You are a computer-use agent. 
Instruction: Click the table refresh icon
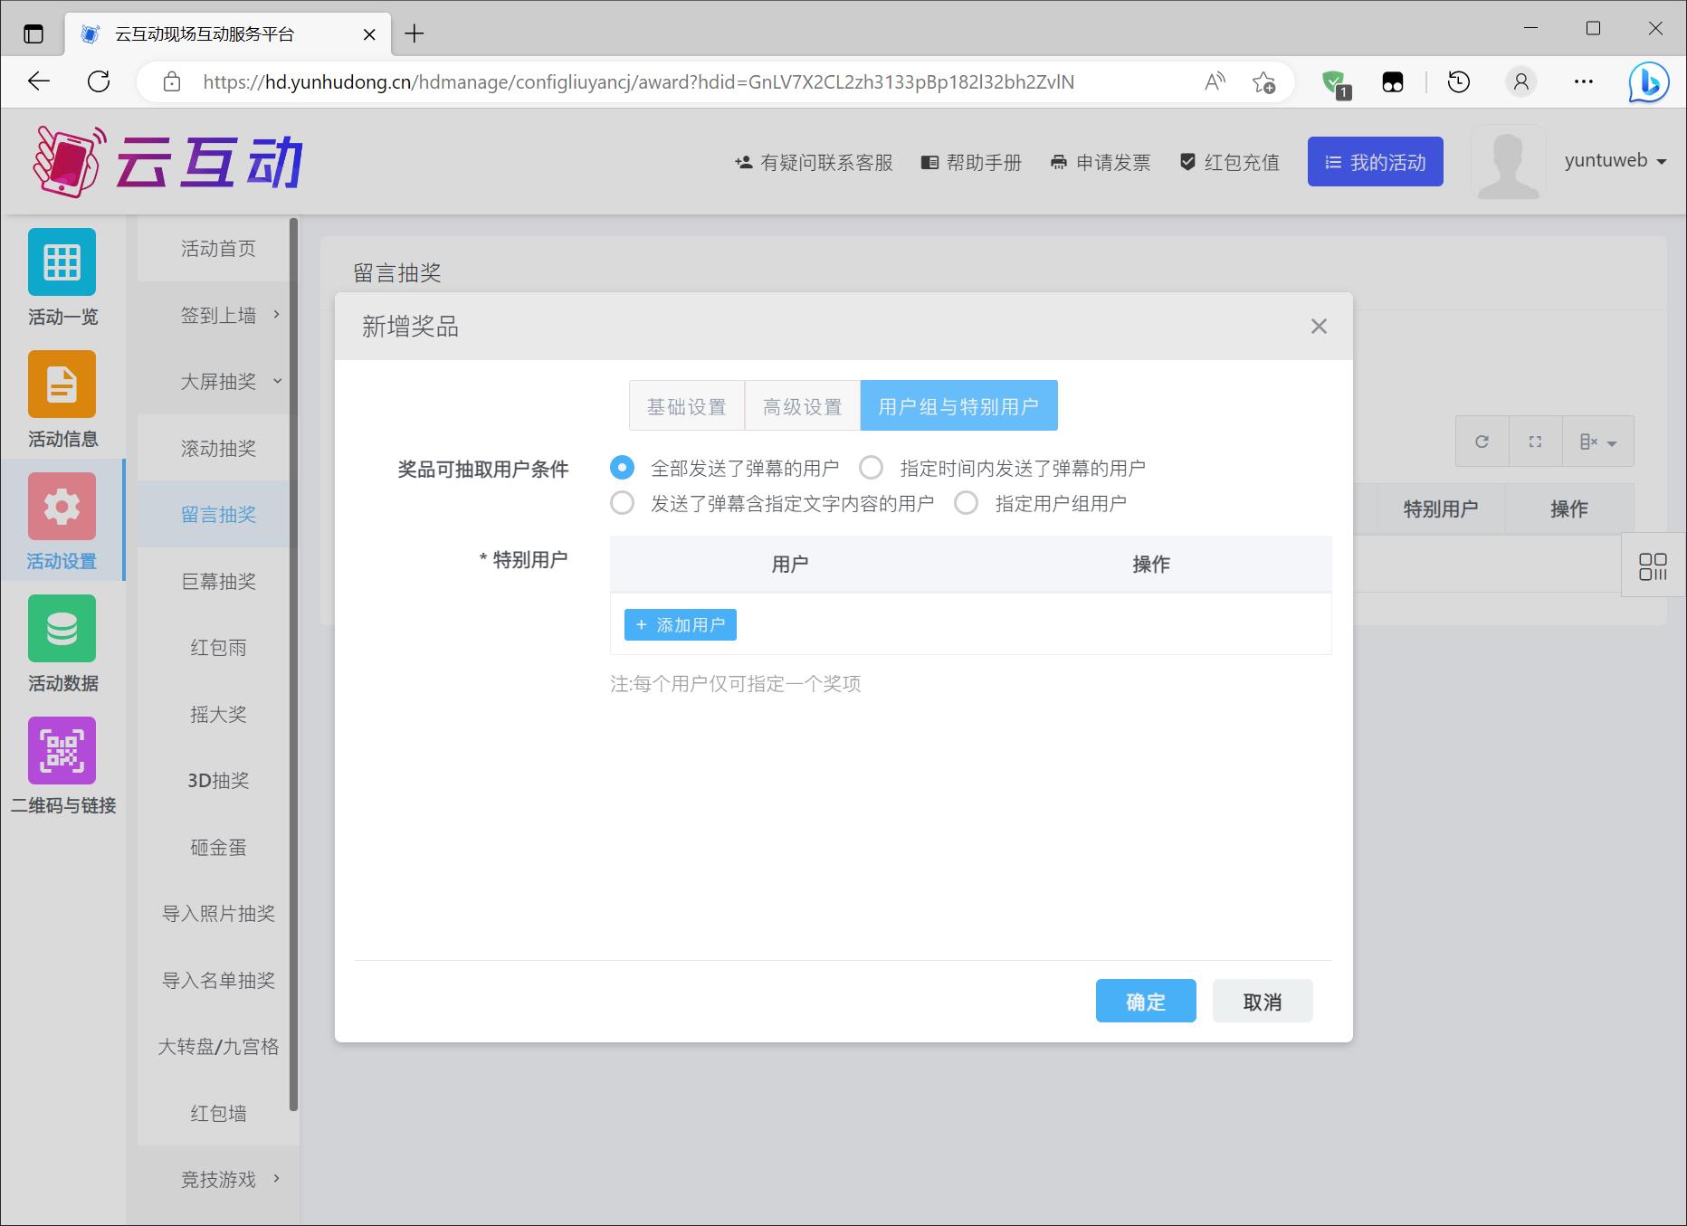[x=1482, y=442]
